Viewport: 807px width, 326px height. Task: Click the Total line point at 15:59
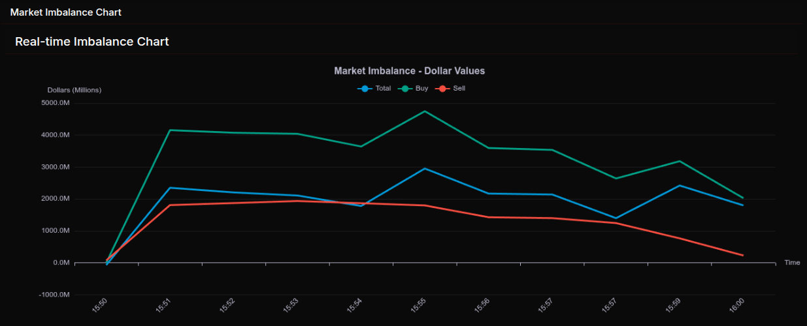click(679, 186)
